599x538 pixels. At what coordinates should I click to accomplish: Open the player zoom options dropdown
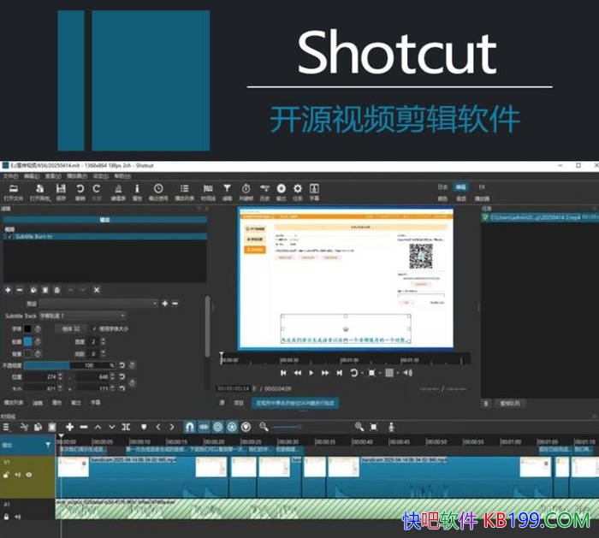(380, 373)
